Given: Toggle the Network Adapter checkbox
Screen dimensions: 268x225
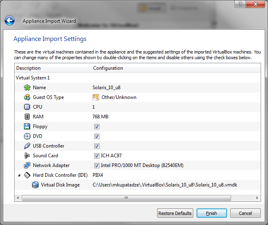Looking at the screenshot, I should tap(97, 165).
